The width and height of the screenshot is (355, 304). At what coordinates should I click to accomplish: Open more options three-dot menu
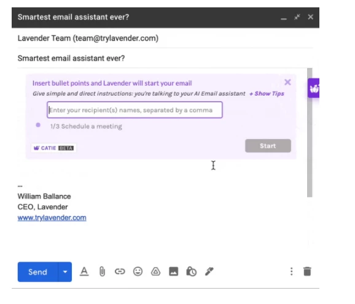pos(291,272)
